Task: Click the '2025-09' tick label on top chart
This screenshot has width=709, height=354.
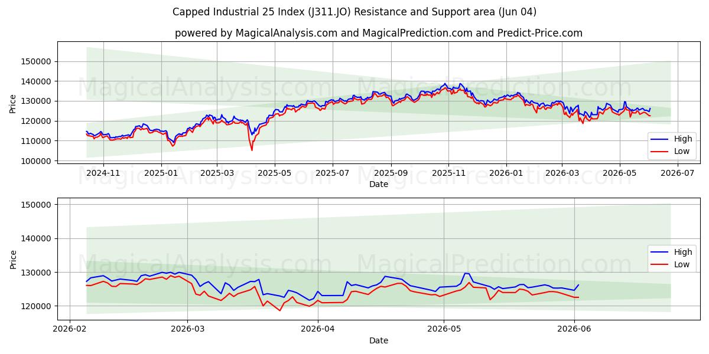Action: (x=391, y=173)
